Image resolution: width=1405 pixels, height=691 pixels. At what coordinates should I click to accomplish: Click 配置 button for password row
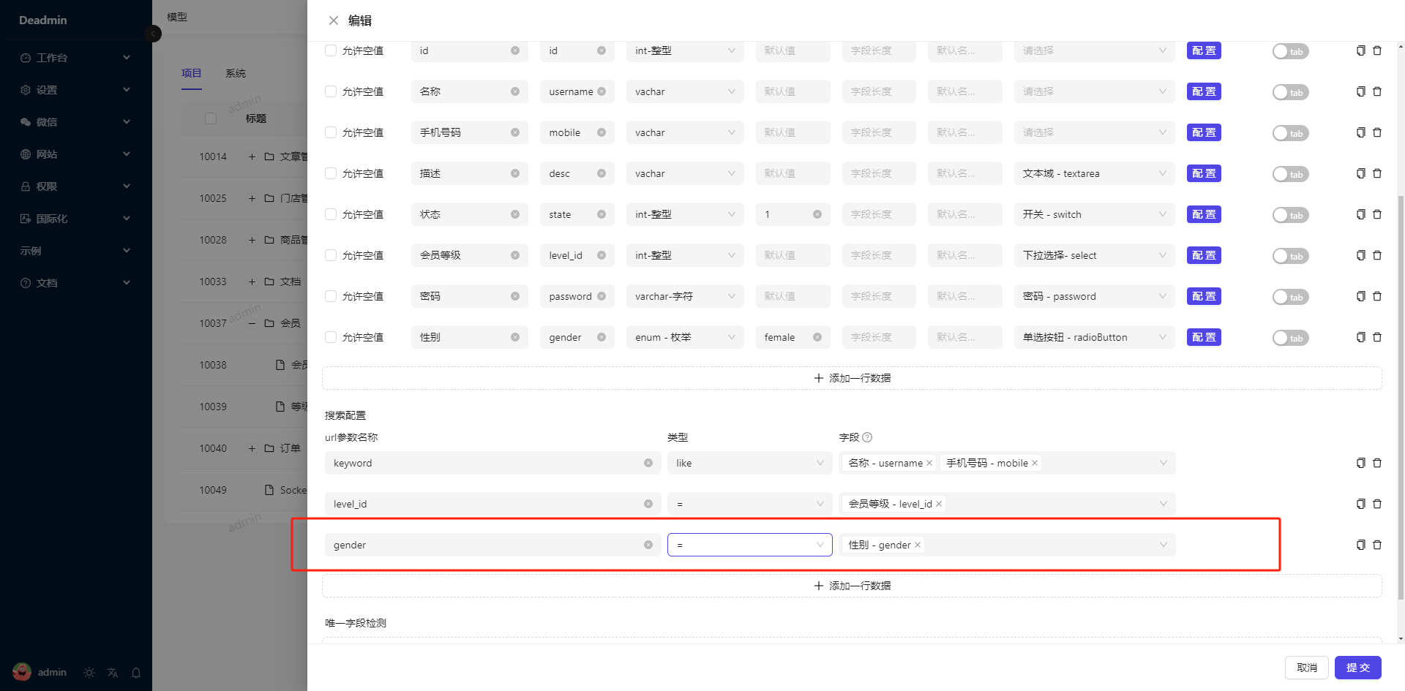click(1204, 296)
